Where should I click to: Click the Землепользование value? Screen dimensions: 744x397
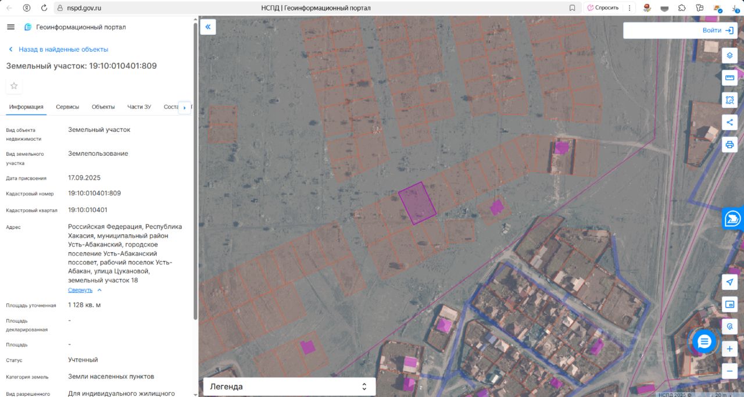click(x=98, y=153)
